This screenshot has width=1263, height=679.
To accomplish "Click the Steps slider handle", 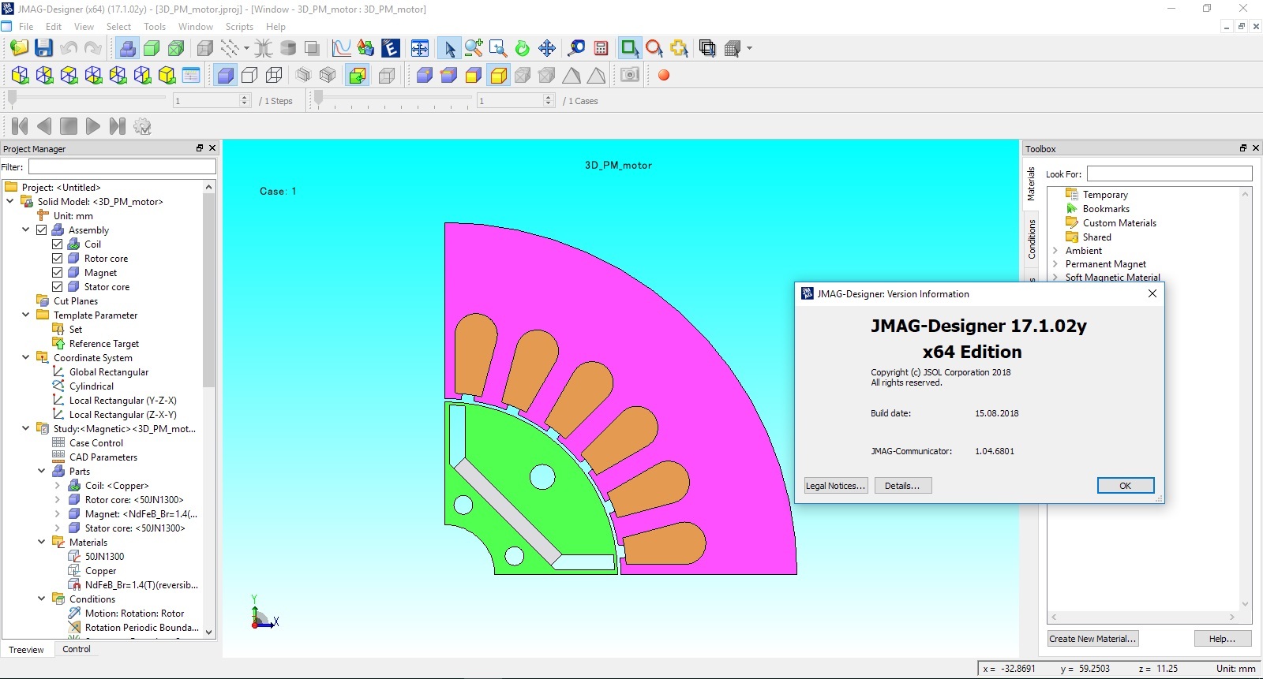I will [13, 98].
